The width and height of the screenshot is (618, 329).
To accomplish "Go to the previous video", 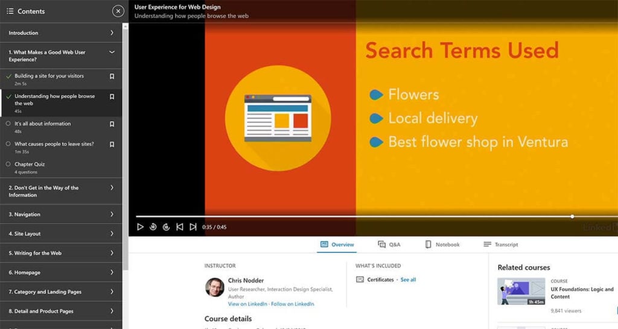I will [x=180, y=227].
